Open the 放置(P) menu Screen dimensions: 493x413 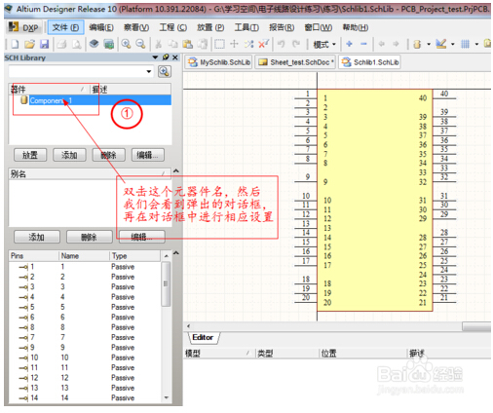click(x=210, y=27)
